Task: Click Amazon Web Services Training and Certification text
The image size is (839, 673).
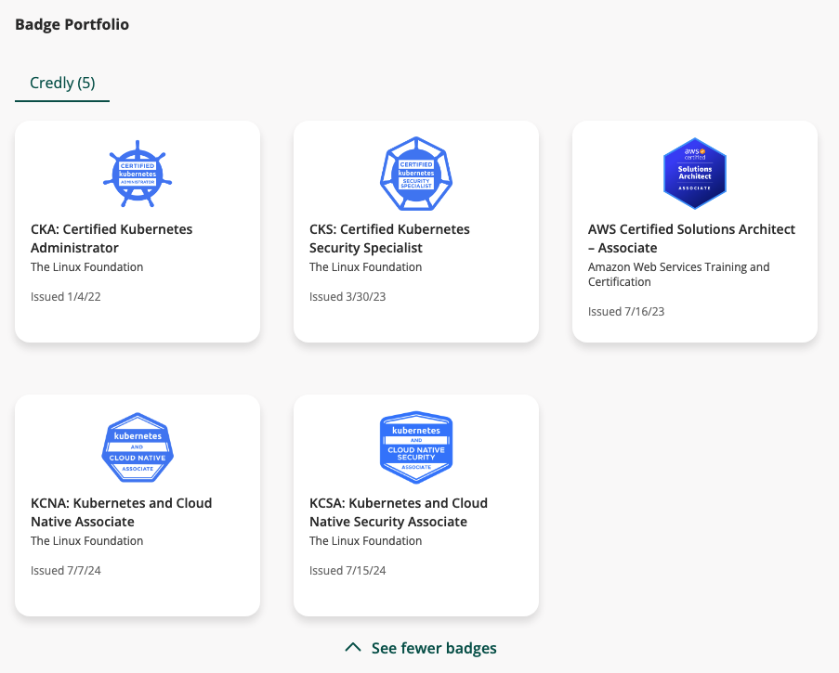Action: click(x=678, y=274)
